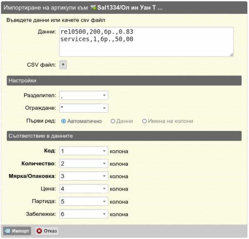Add a CSV file with the plus button
Viewport: 249px width, 239px height.
pyautogui.click(x=63, y=65)
